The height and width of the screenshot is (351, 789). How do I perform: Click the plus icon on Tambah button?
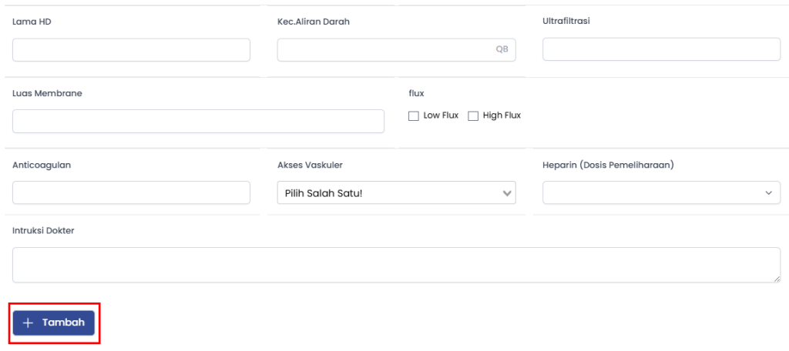[29, 323]
